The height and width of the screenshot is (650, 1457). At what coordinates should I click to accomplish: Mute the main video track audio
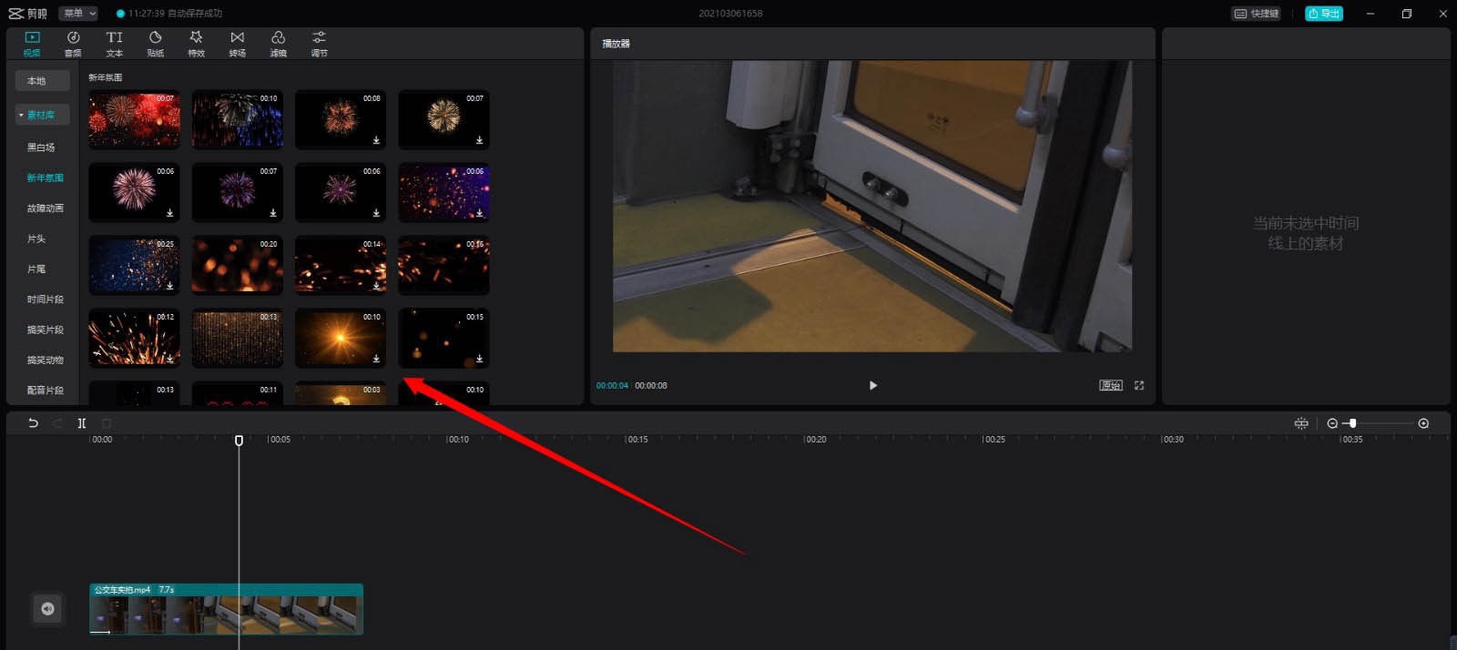coord(47,609)
